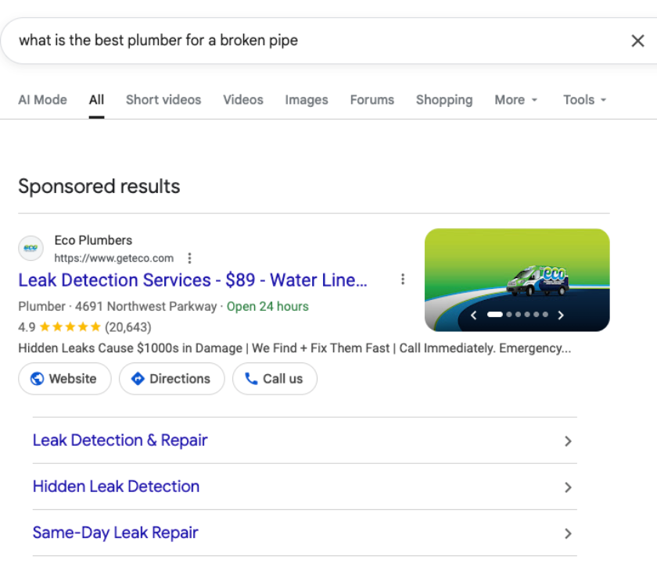Image resolution: width=657 pixels, height=578 pixels.
Task: Open the Leak Detection Services $89 headline link
Action: tap(192, 280)
